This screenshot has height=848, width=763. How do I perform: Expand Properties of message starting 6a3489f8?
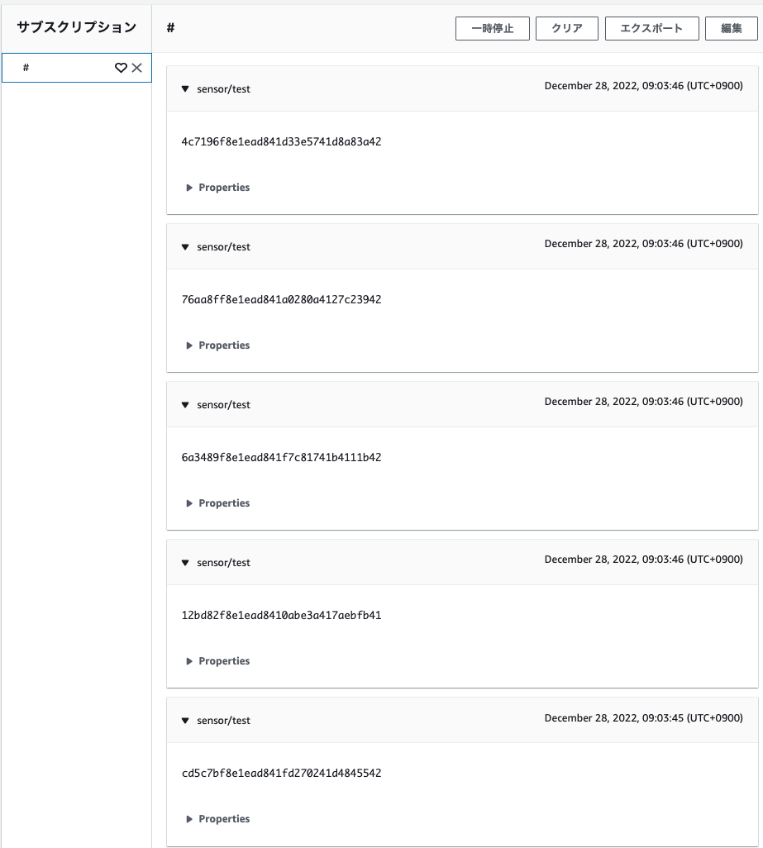coord(218,503)
